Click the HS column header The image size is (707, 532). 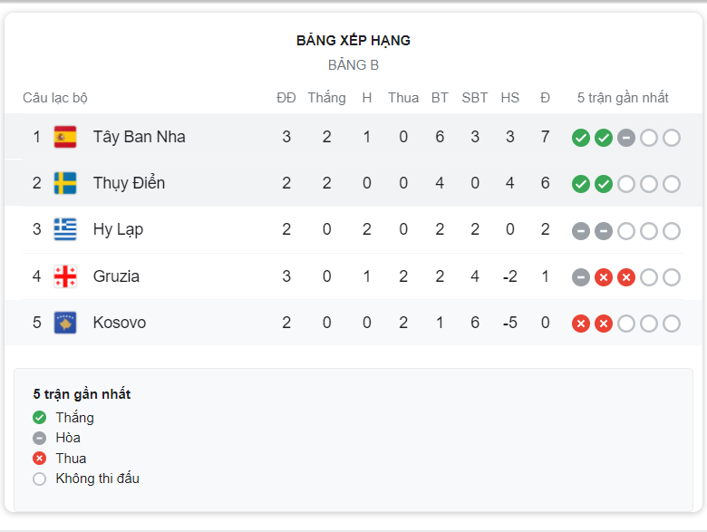click(x=510, y=98)
